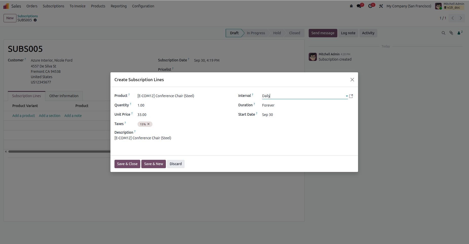Open the Reporting menu
Screen dimensions: 469x244
pyautogui.click(x=119, y=6)
